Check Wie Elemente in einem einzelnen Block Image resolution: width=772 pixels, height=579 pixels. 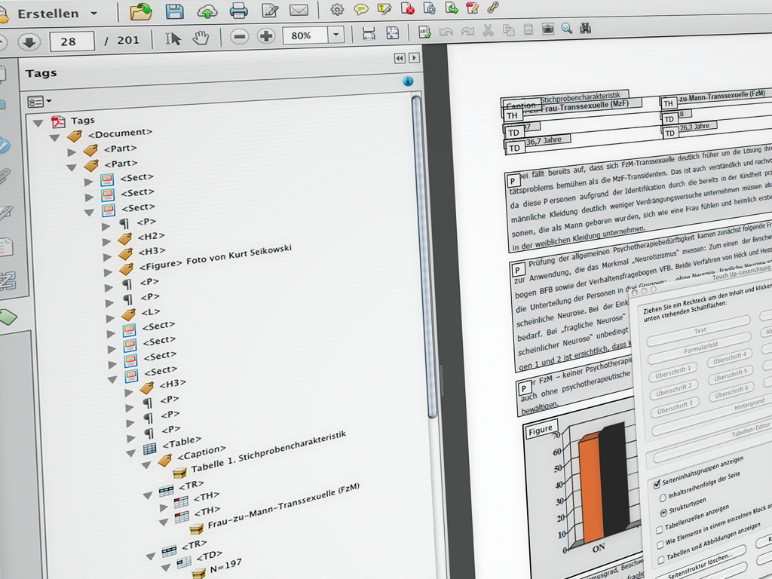(660, 545)
